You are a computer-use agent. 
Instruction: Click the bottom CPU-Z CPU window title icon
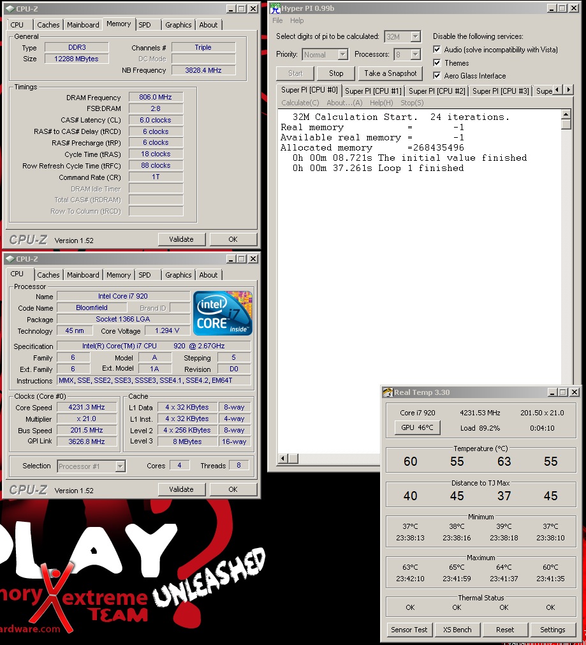coord(10,259)
